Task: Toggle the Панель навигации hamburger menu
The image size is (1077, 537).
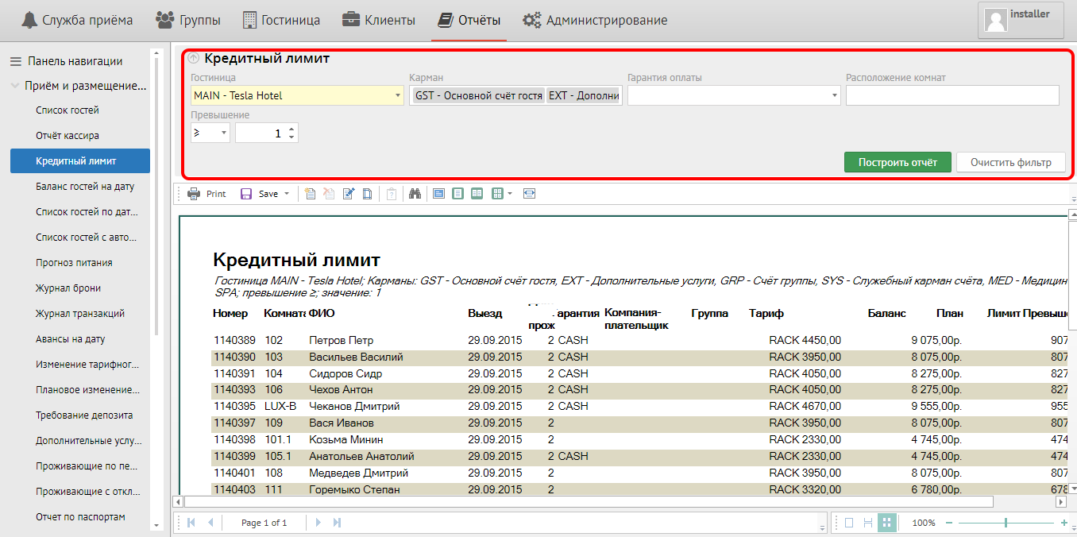Action: click(x=14, y=61)
